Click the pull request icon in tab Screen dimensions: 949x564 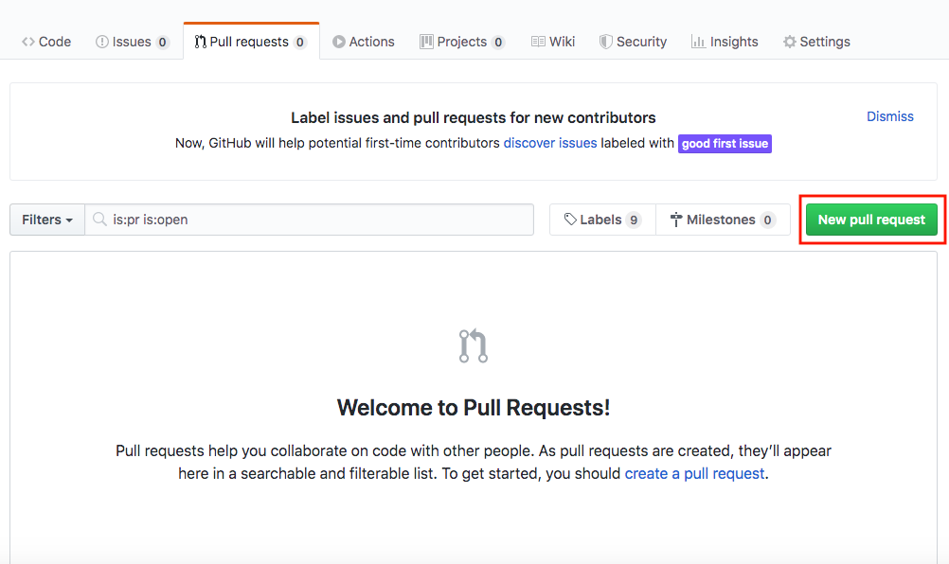[201, 42]
